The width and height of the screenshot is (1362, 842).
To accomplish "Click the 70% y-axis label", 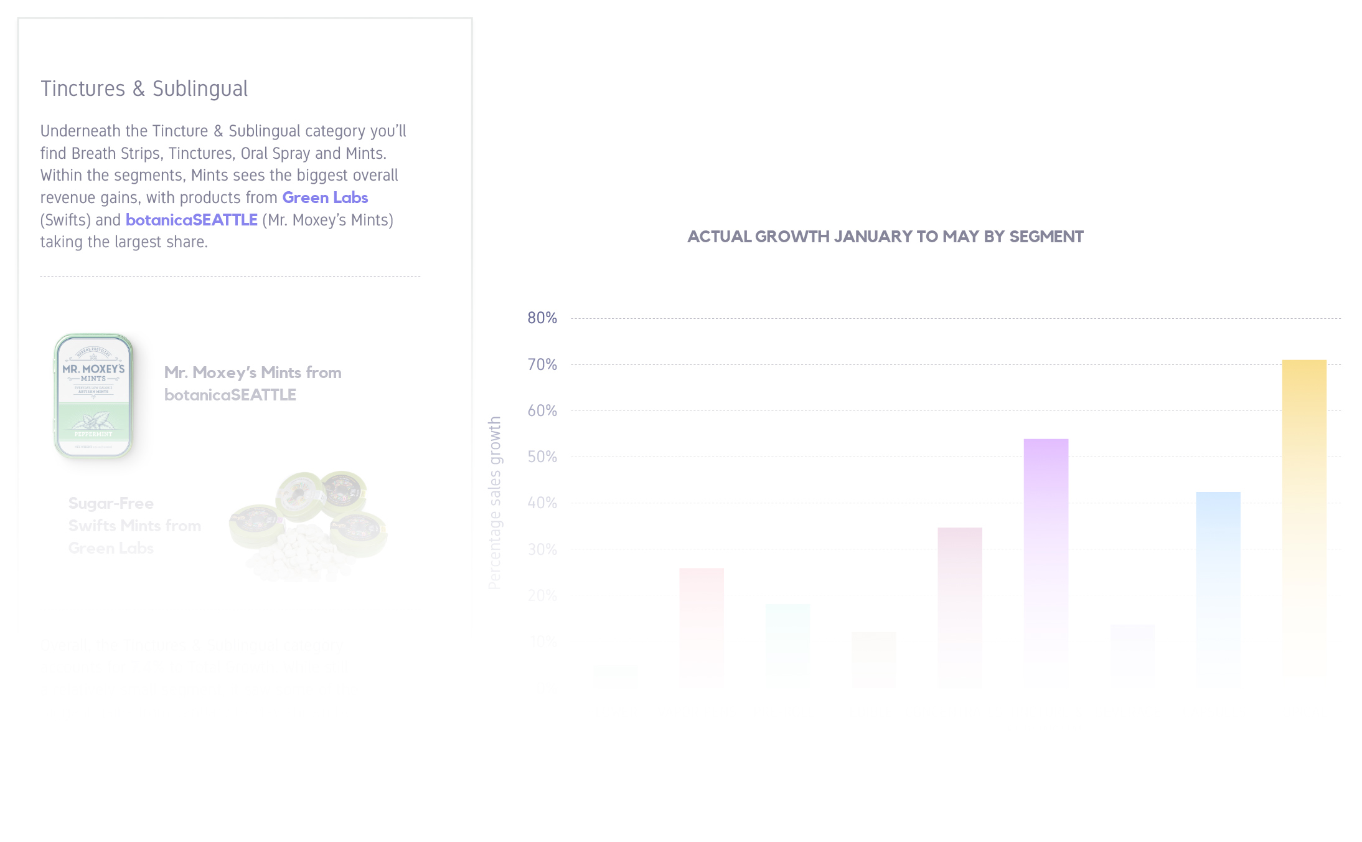I will 542,364.
